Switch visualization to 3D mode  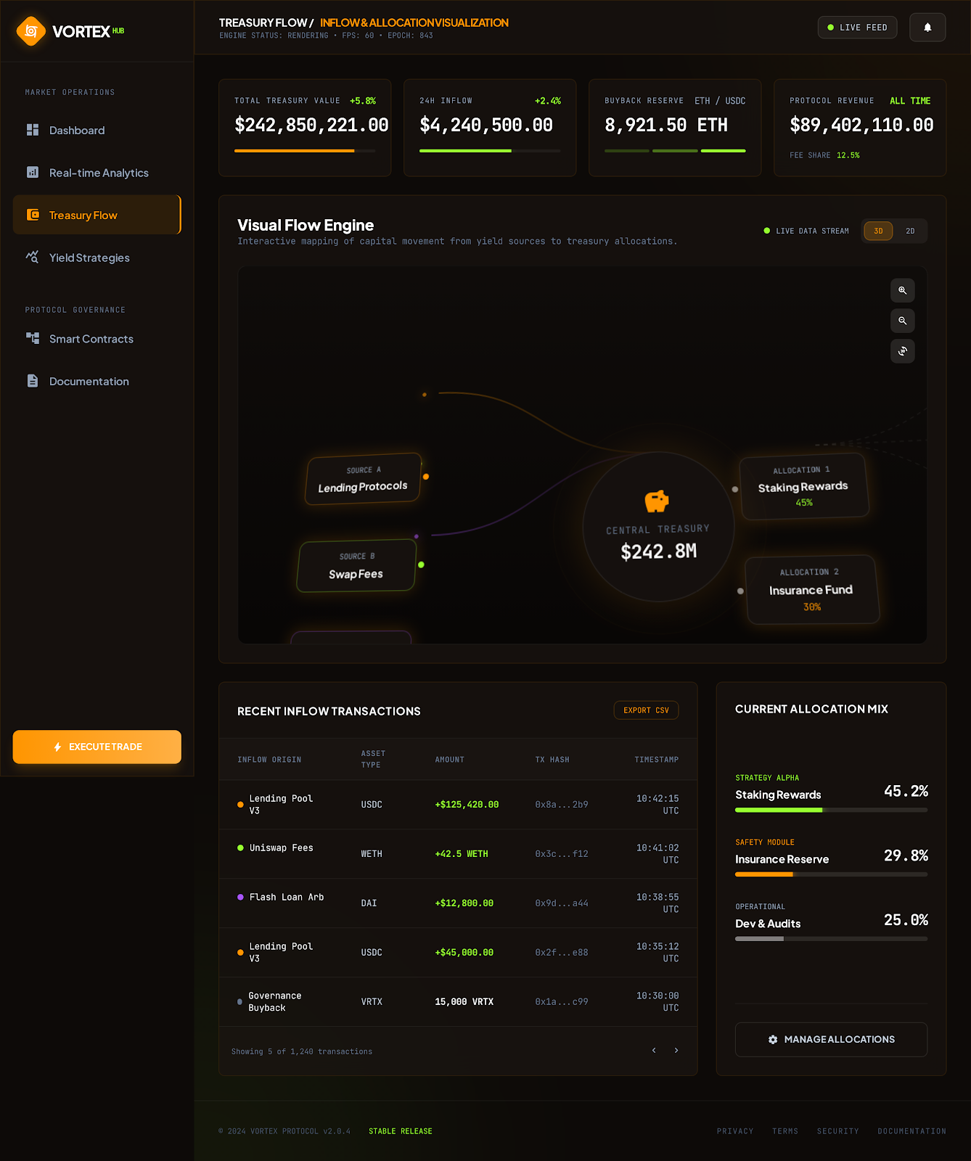878,231
